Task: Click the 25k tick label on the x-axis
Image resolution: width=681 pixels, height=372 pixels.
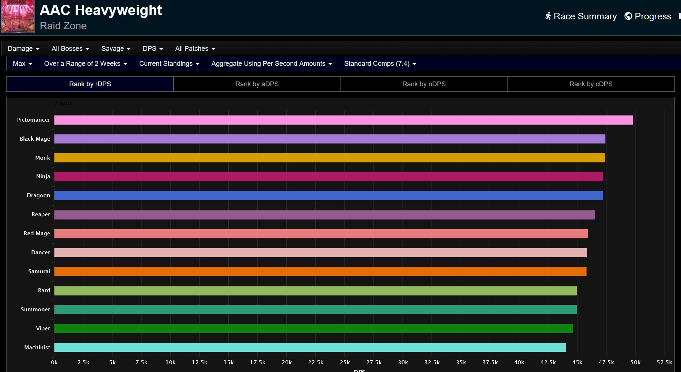Action: tap(345, 362)
